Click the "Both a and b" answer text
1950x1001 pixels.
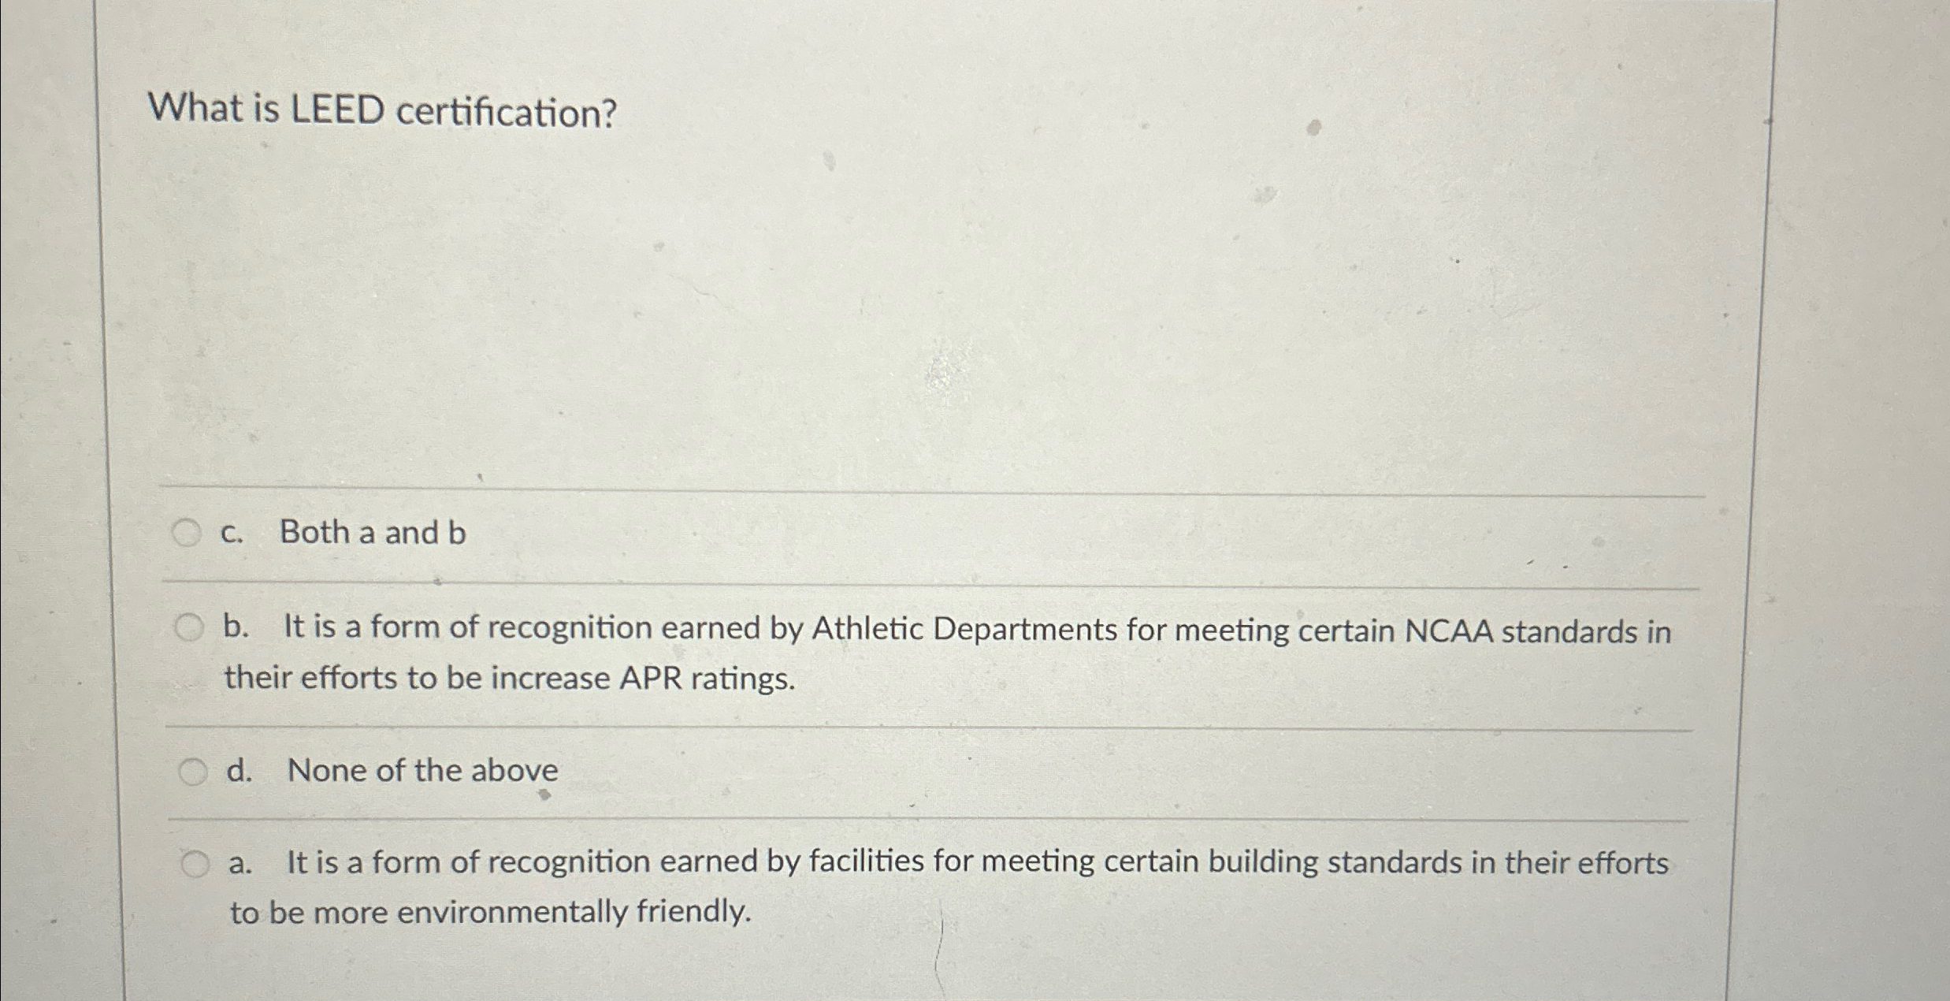373,533
